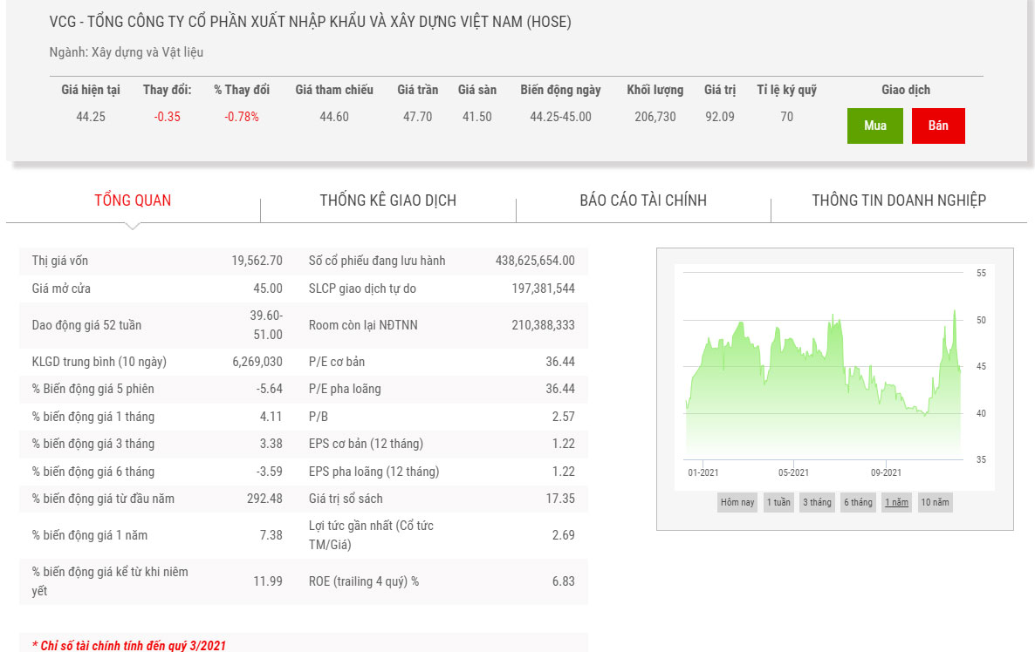The height and width of the screenshot is (652, 1035).
Task: Click the Thị giá vốn row label
Action: click(x=60, y=261)
